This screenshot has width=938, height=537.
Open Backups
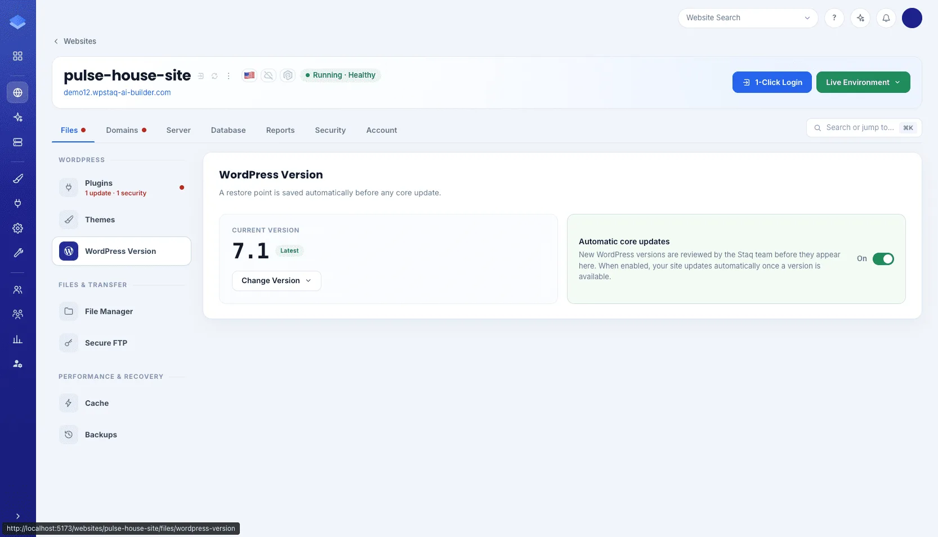point(122,435)
